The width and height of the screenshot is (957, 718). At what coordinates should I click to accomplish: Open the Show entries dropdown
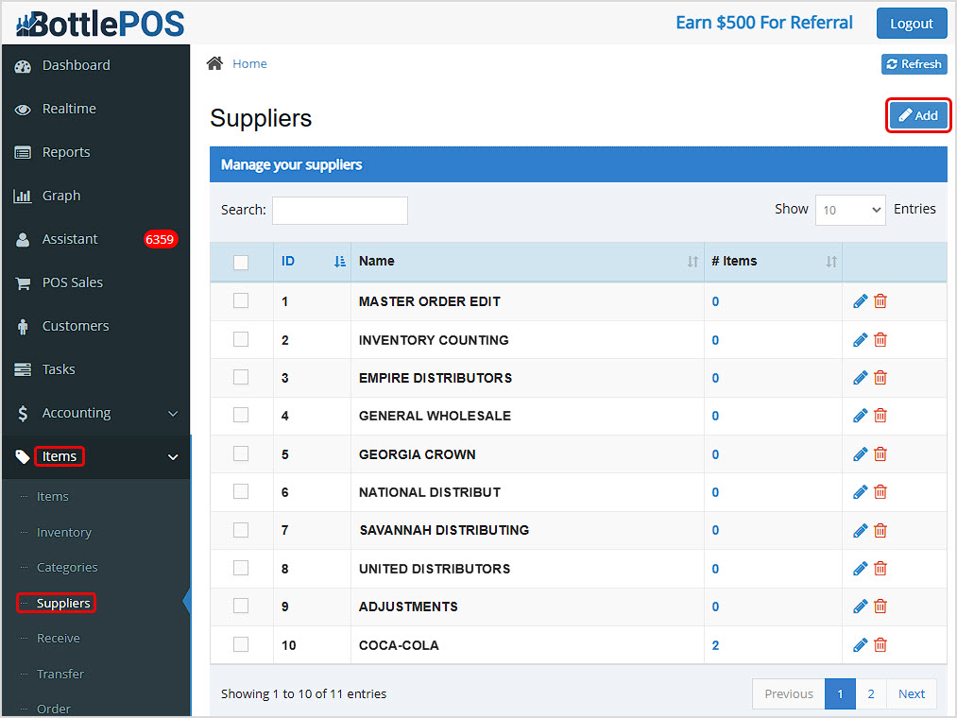coord(849,210)
